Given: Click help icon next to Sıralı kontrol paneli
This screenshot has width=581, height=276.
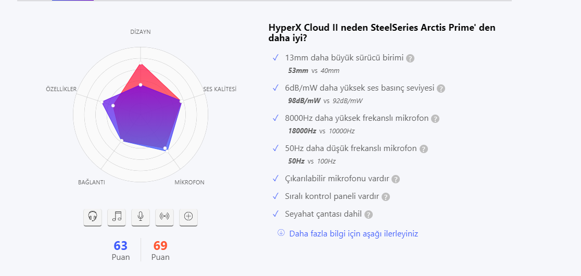Looking at the screenshot, I should (x=386, y=197).
